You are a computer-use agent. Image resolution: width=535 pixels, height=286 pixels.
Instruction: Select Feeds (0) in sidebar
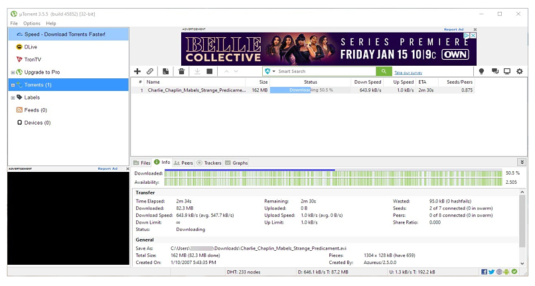coord(35,110)
